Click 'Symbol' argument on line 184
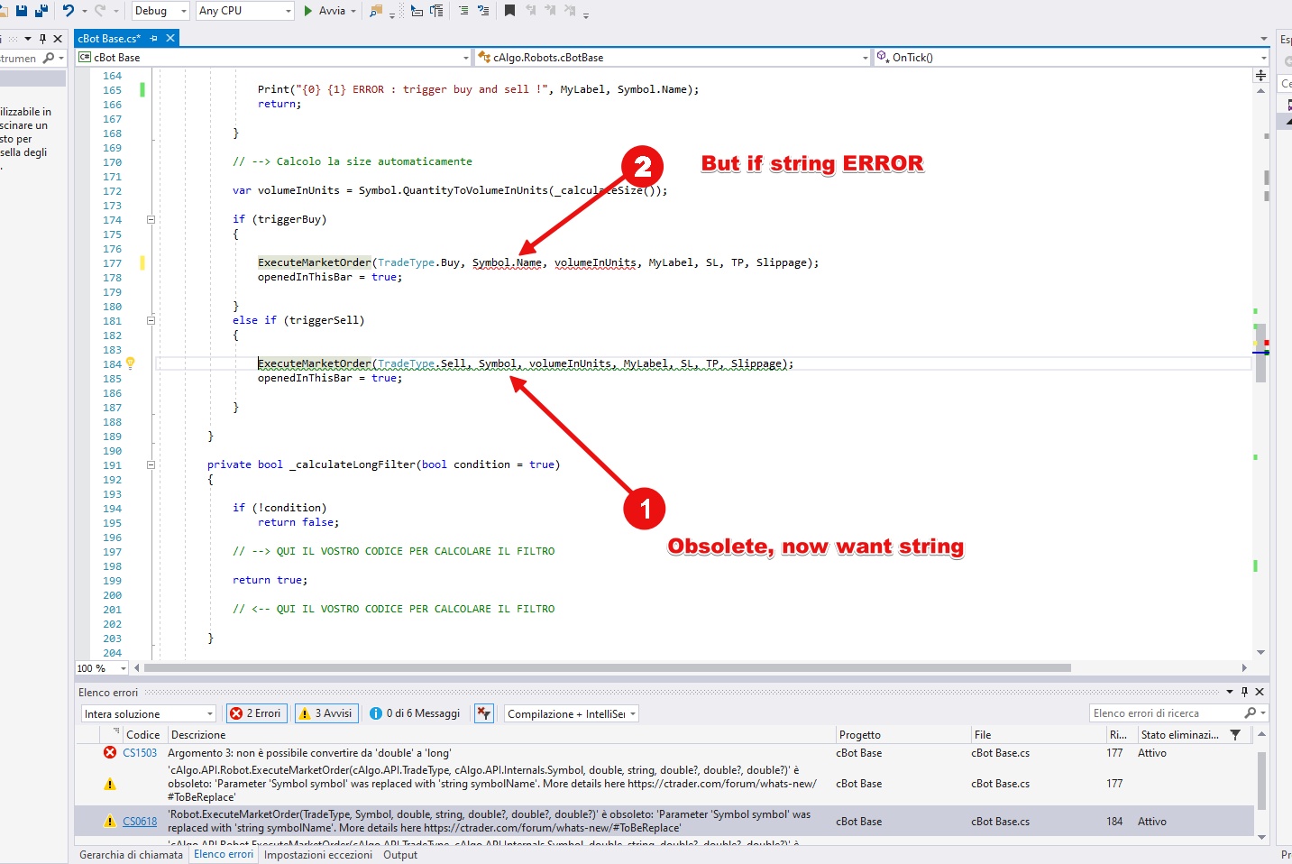 497,363
